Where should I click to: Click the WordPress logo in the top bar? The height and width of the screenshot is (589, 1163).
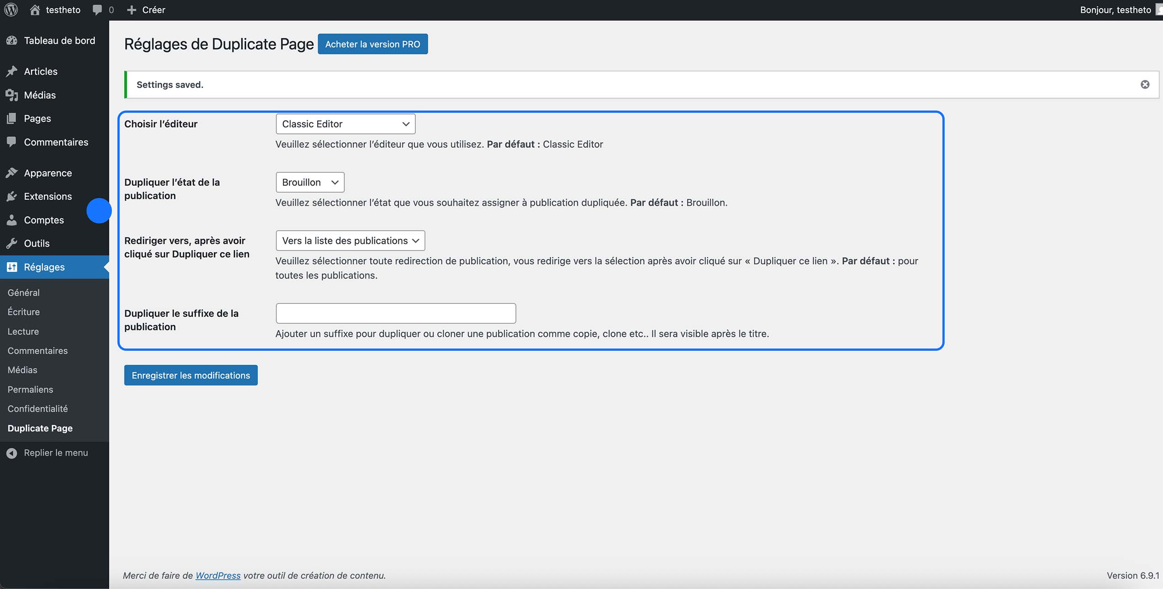point(11,9)
